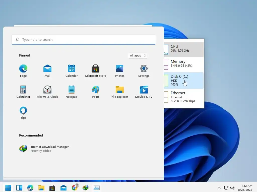This screenshot has height=192, width=257.
Task: Open File Explorer from the taskbar
Action: (x=41, y=188)
